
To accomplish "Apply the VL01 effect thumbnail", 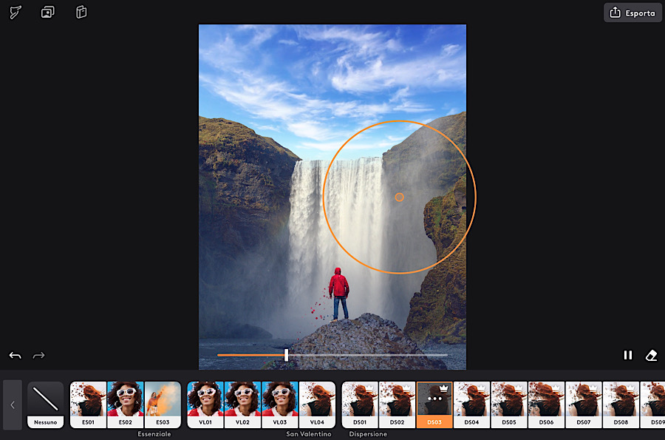I will click(x=205, y=405).
